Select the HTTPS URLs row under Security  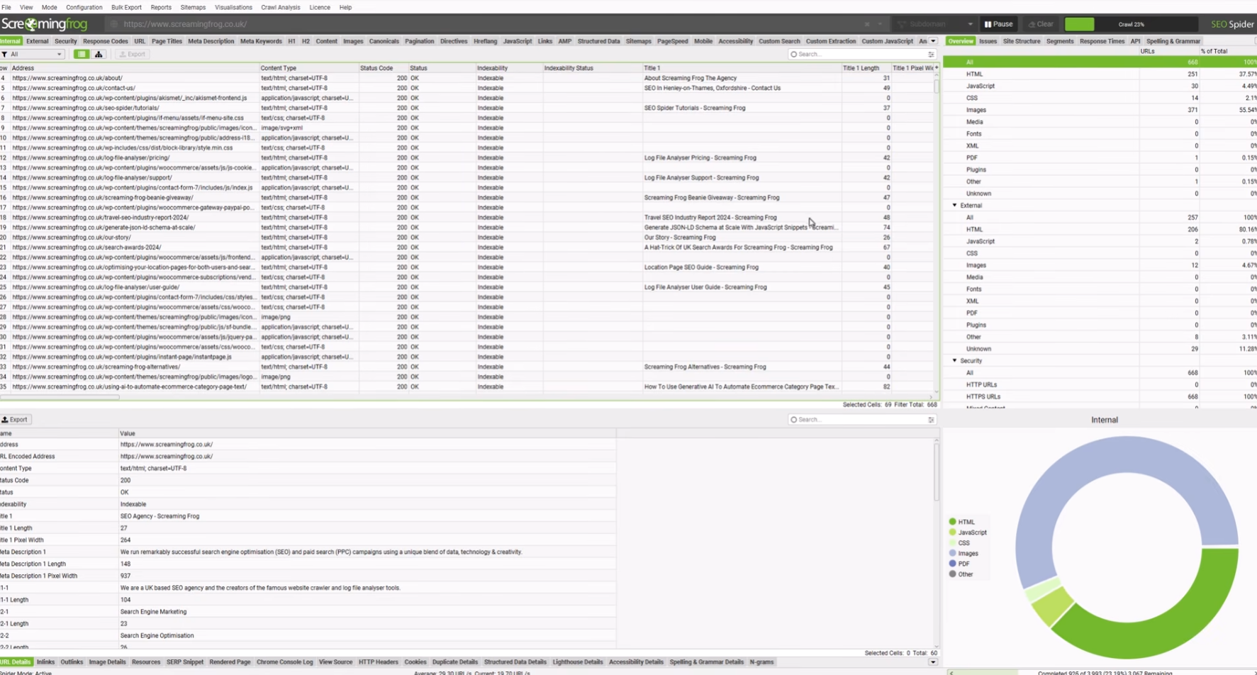(x=1100, y=396)
